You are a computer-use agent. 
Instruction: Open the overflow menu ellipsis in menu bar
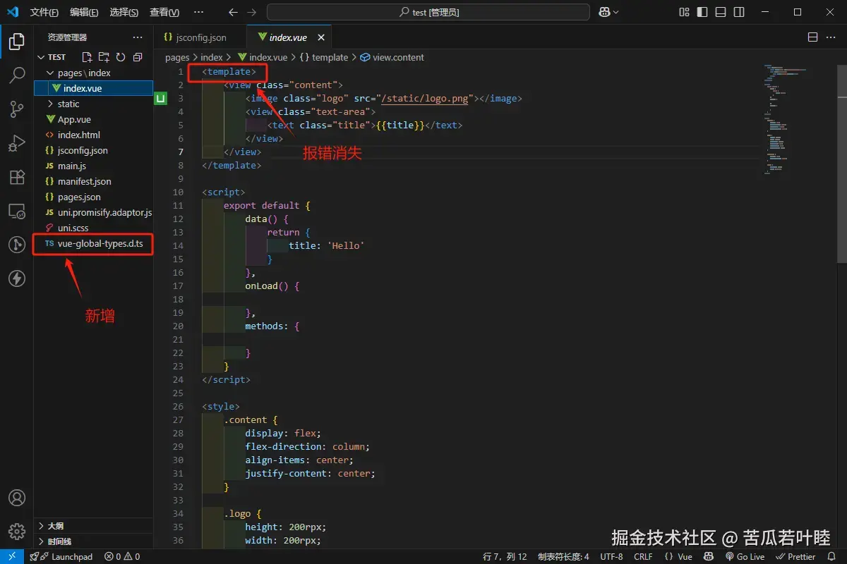[198, 12]
